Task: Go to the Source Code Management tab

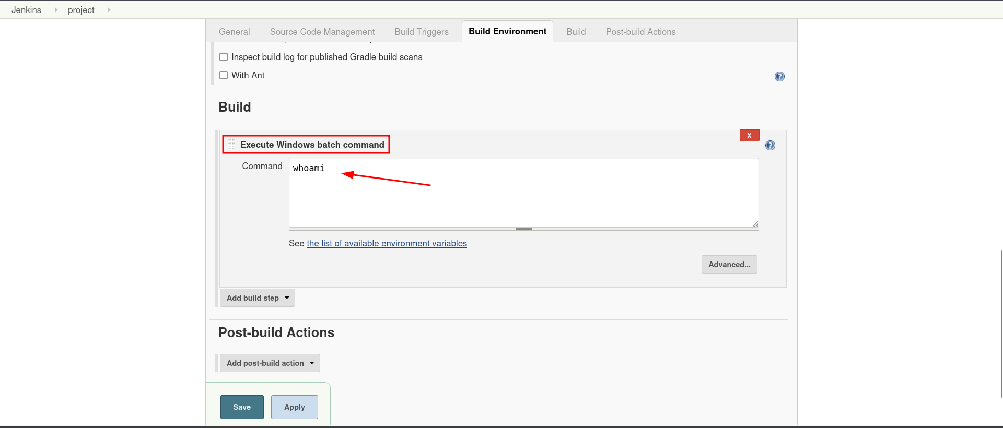Action: [322, 32]
